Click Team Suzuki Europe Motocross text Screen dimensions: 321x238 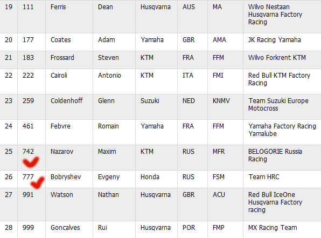[278, 105]
